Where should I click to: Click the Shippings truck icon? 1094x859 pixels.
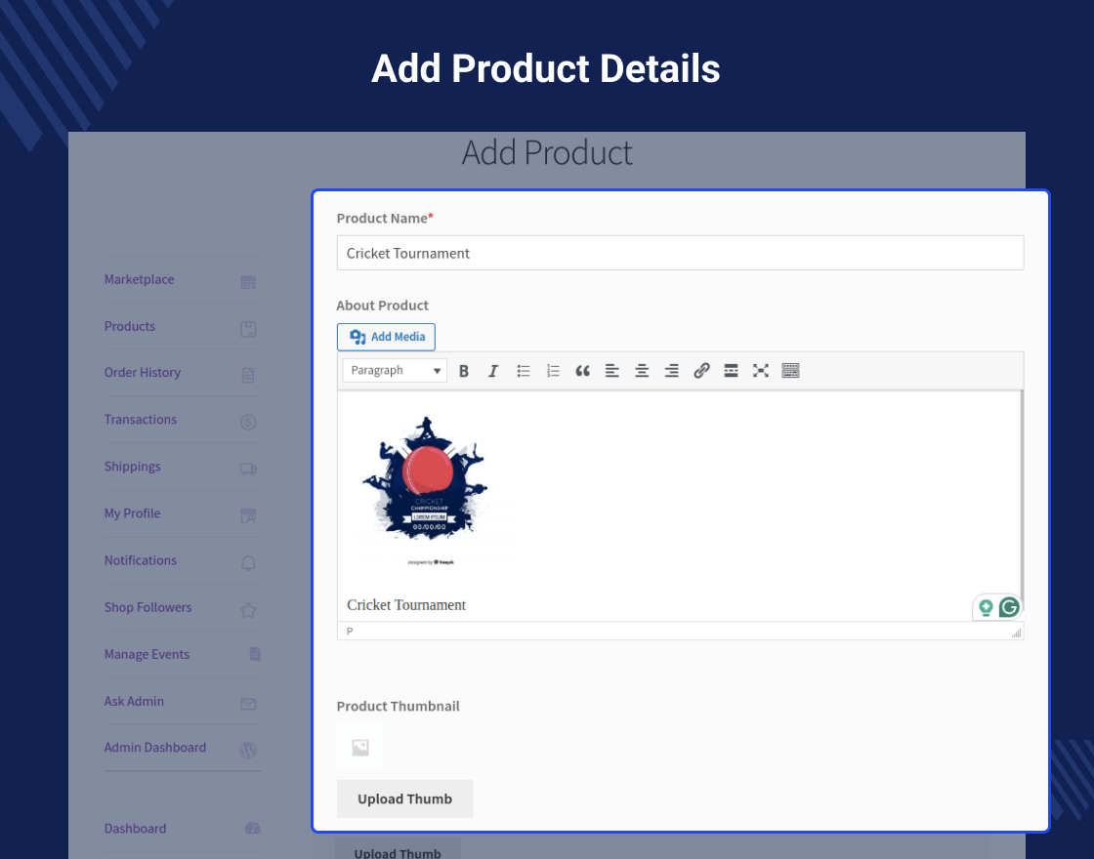tap(248, 469)
